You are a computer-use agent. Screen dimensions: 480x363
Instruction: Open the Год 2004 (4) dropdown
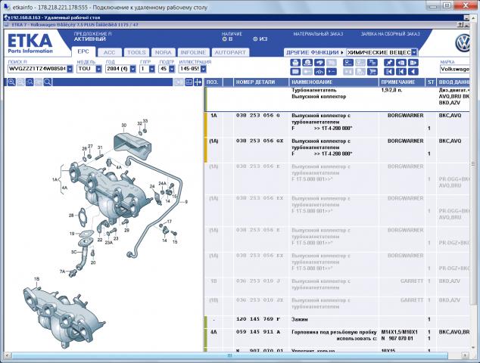pos(132,69)
